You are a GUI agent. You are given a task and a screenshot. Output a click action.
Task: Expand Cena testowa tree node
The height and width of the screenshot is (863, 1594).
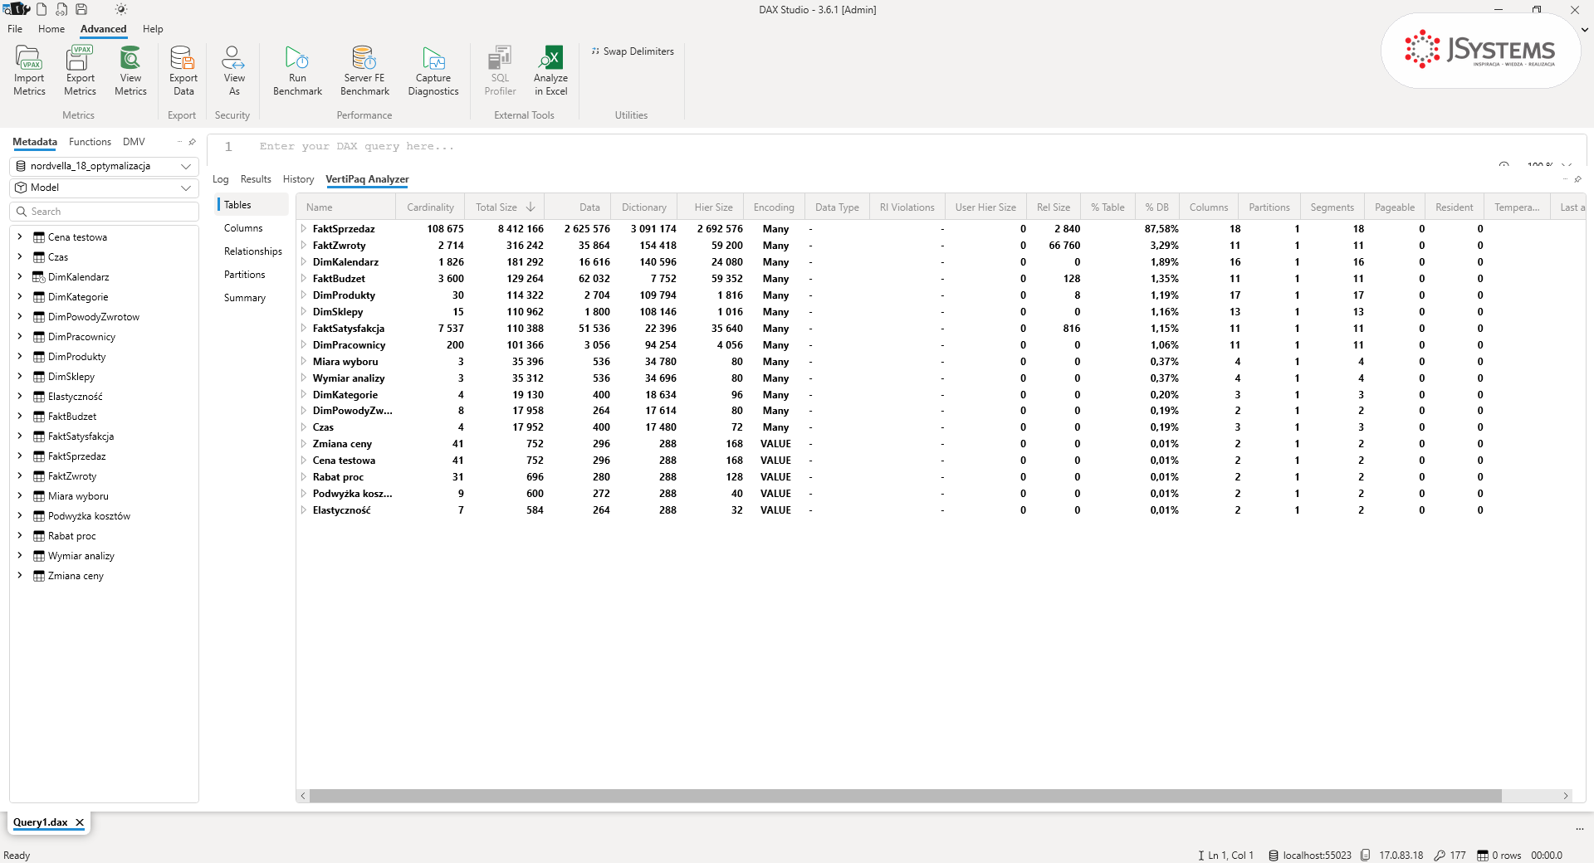(19, 236)
